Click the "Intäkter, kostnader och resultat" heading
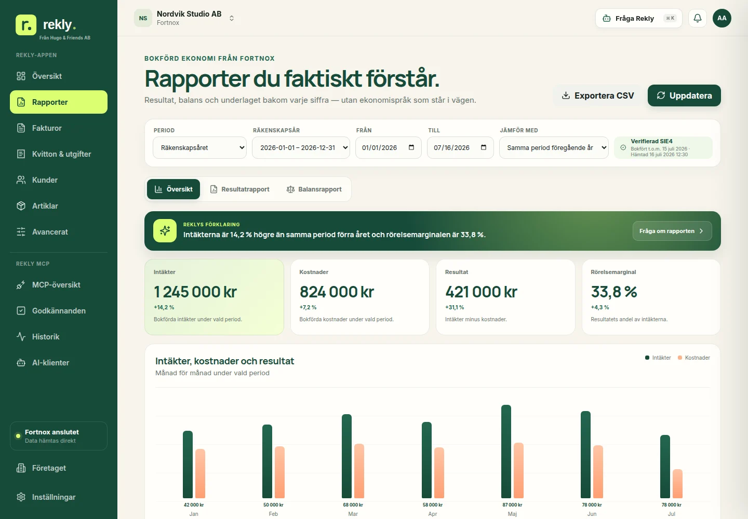 click(x=224, y=361)
